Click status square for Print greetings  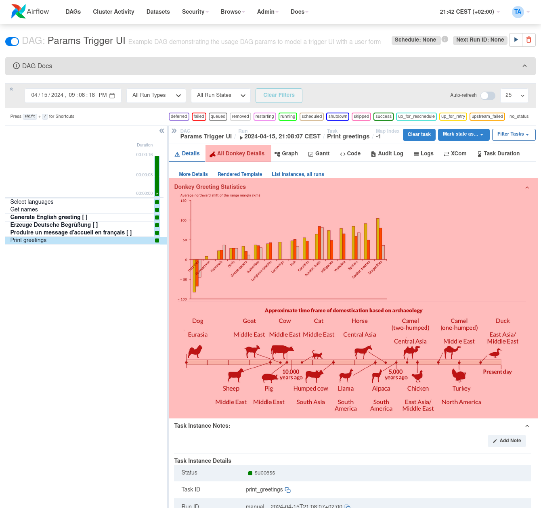pyautogui.click(x=157, y=240)
